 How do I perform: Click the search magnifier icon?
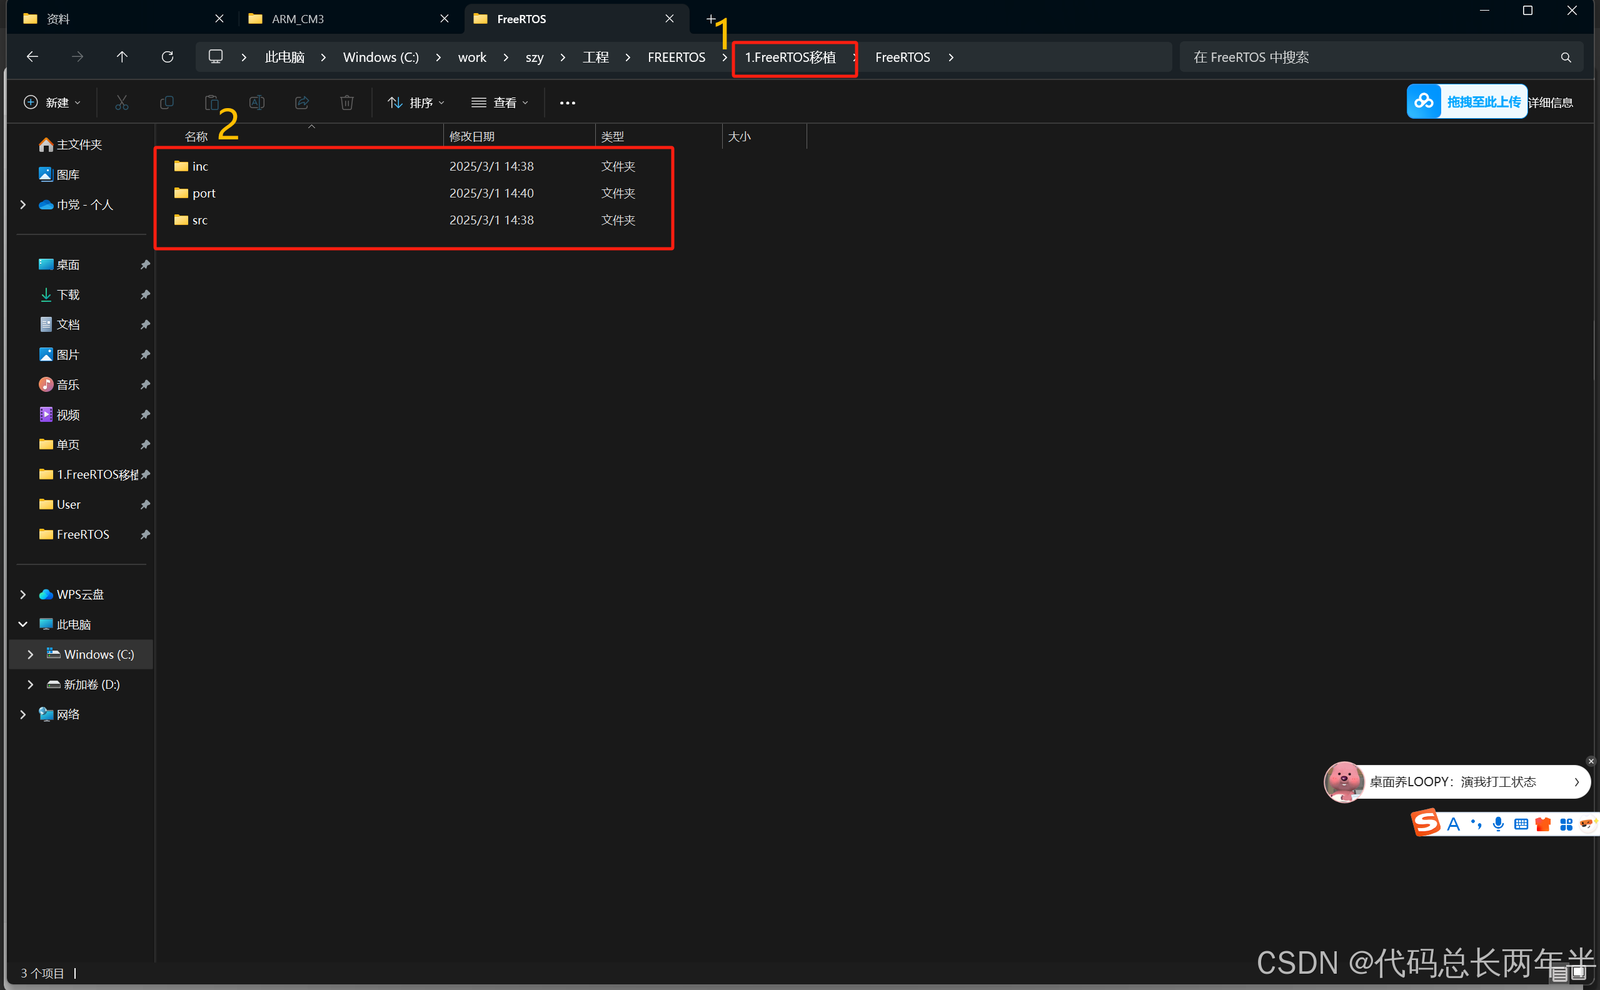(x=1565, y=57)
